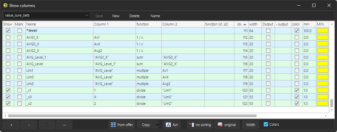Select the "AVG_Level_1" Column 1 cell
The image size is (337, 132).
(115, 64)
